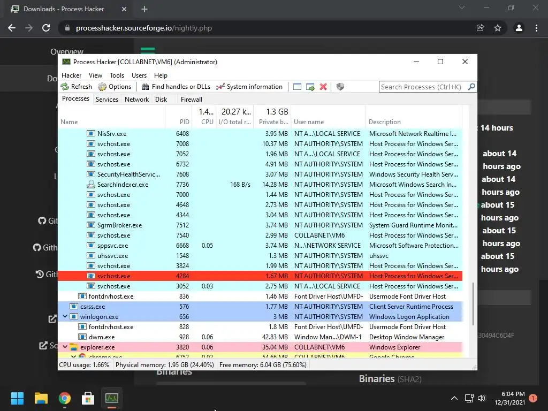Image resolution: width=548 pixels, height=411 pixels.
Task: Show hidden tray icons chevron
Action: (x=454, y=398)
